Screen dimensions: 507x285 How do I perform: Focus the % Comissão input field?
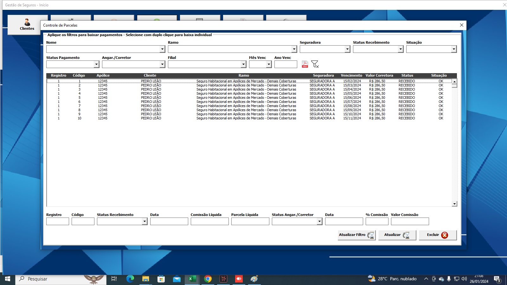coord(377,221)
